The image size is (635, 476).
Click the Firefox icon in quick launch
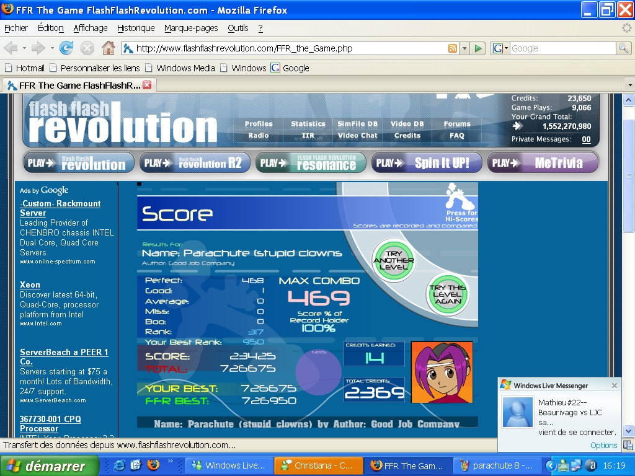(x=153, y=465)
